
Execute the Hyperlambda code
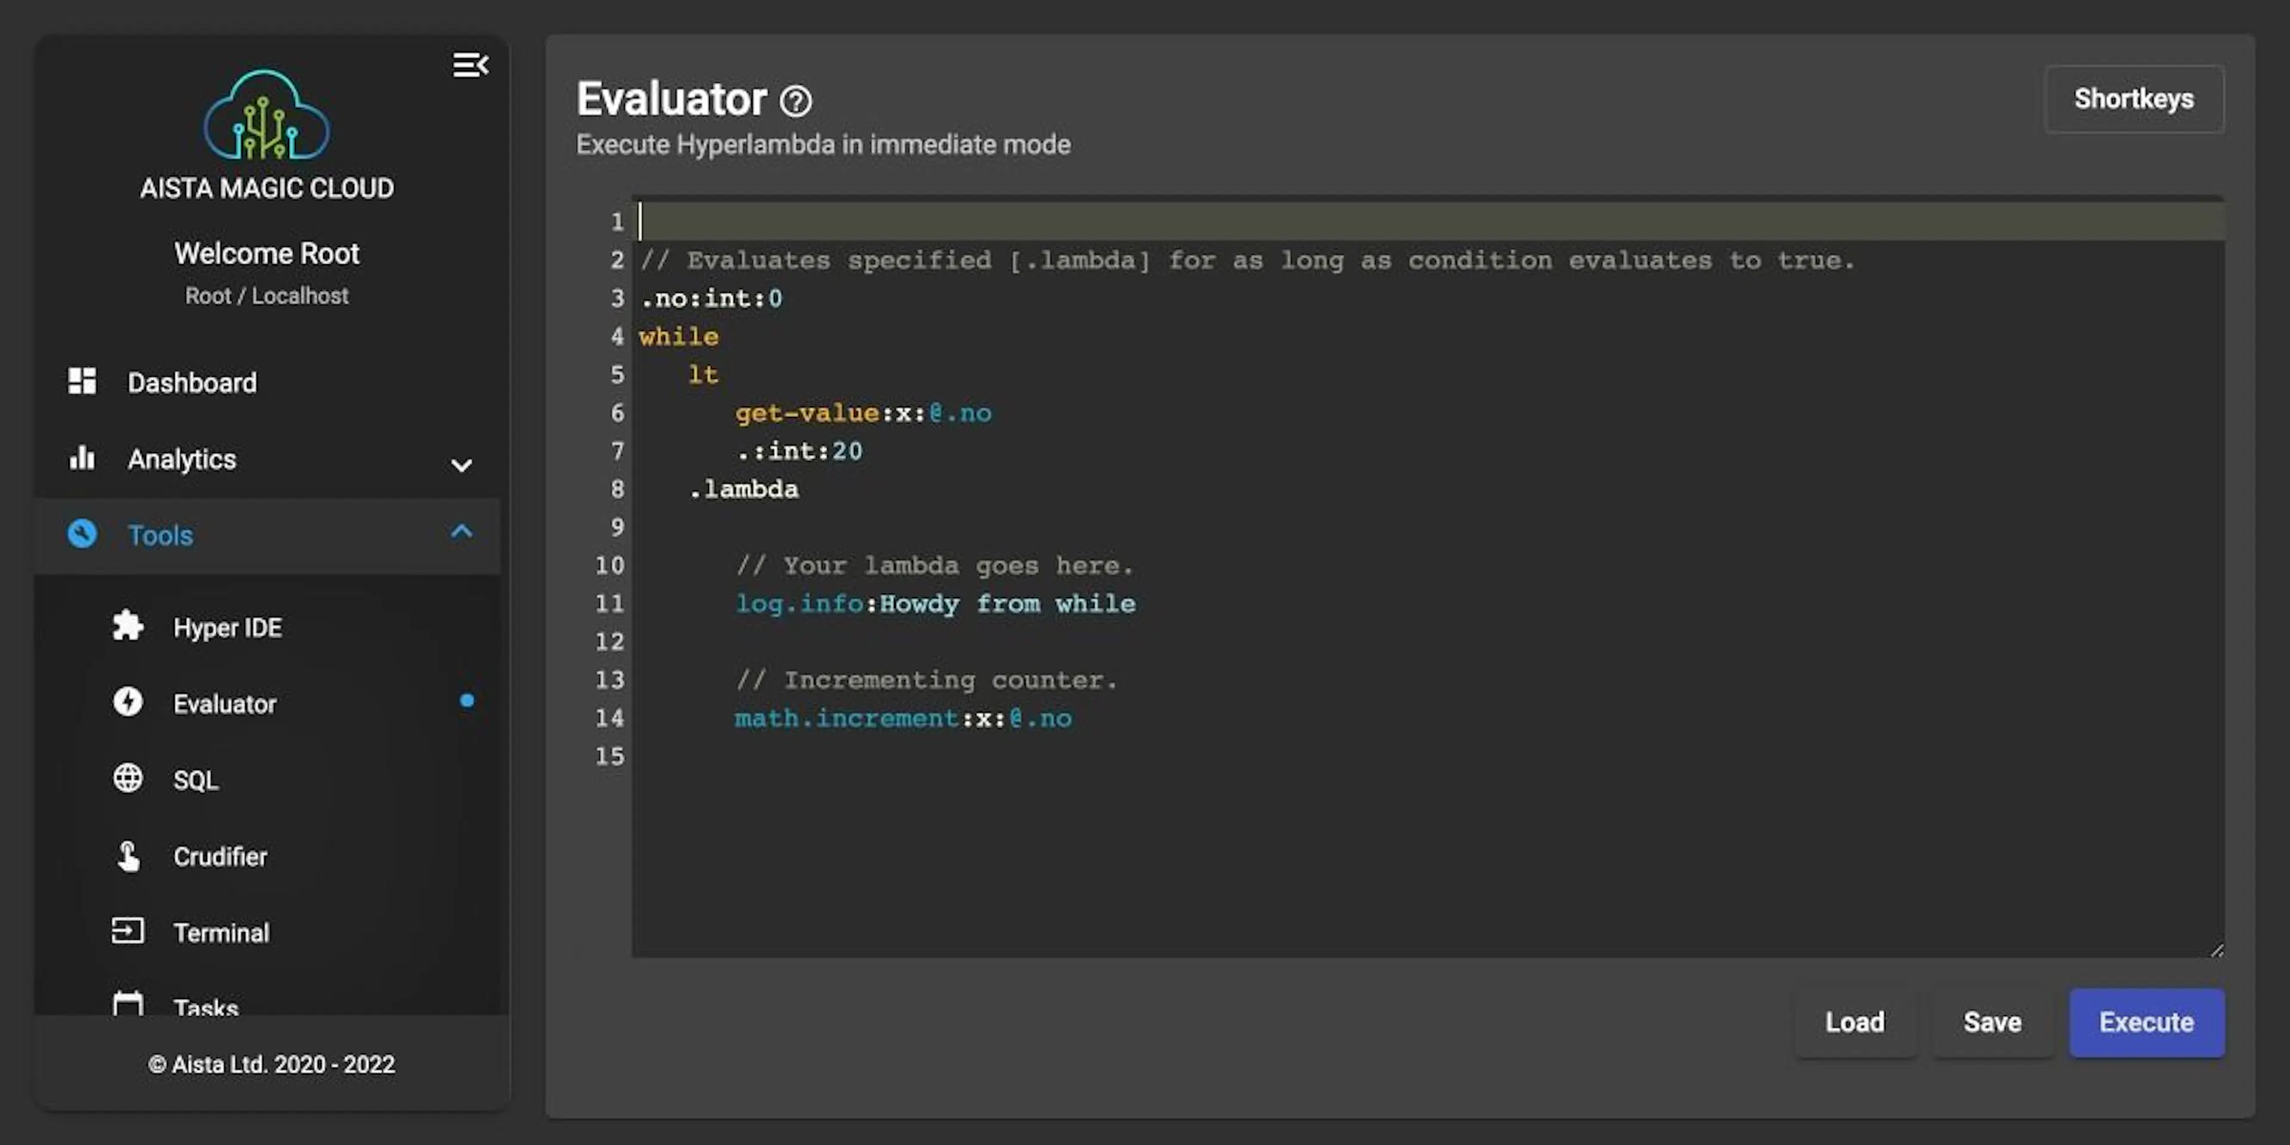point(2146,1022)
